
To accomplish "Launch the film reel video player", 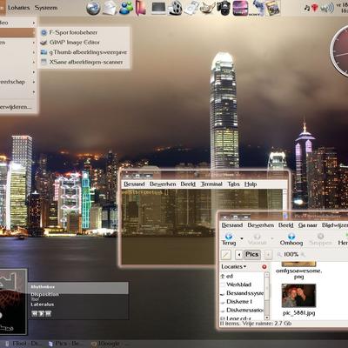I will click(x=175, y=8).
